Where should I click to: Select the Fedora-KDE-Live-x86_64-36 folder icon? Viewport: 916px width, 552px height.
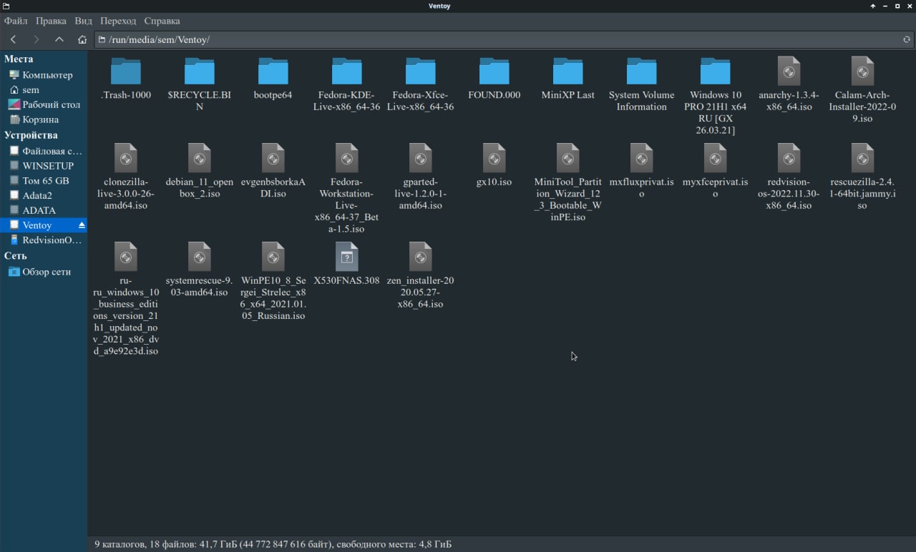347,72
